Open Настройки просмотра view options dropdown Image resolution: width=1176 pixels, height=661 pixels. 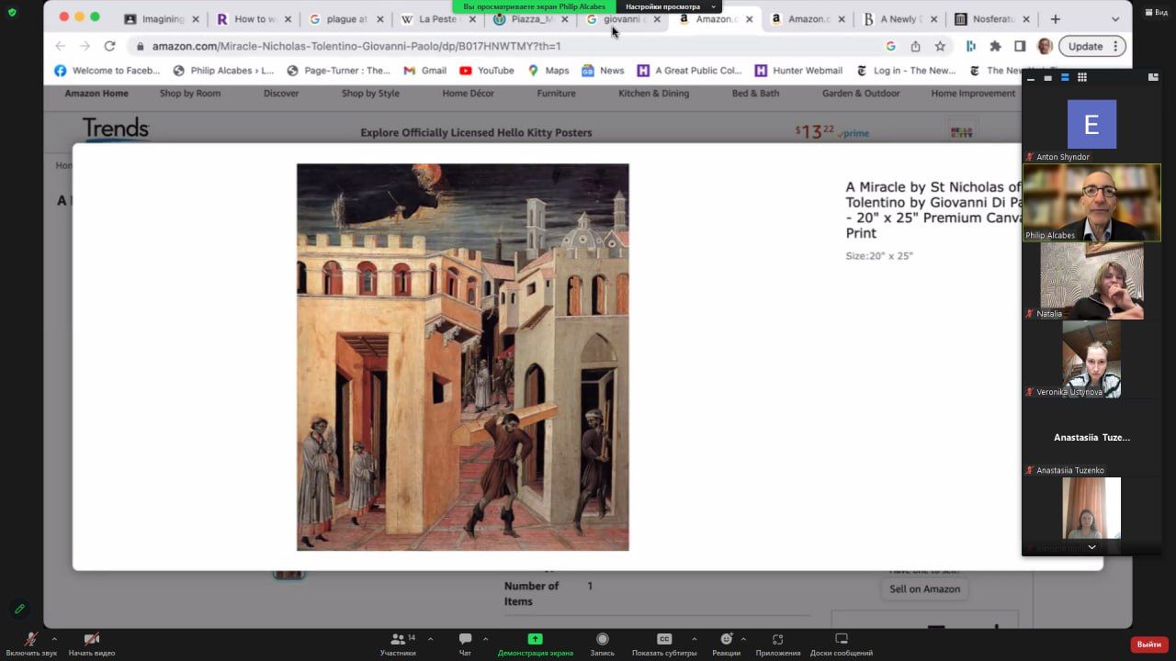[670, 6]
